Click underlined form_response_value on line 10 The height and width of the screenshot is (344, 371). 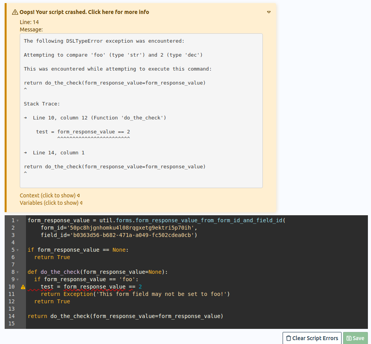pos(95,287)
